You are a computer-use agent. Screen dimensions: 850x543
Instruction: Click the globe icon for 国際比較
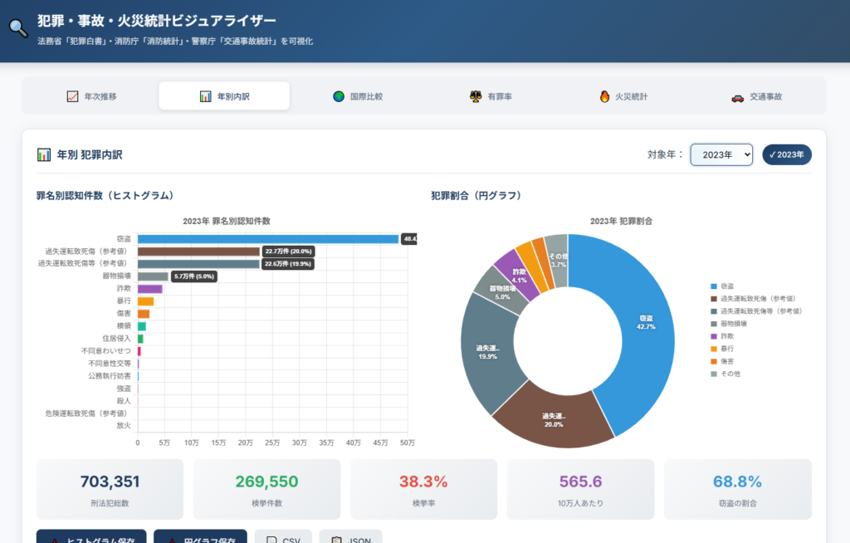(x=339, y=96)
